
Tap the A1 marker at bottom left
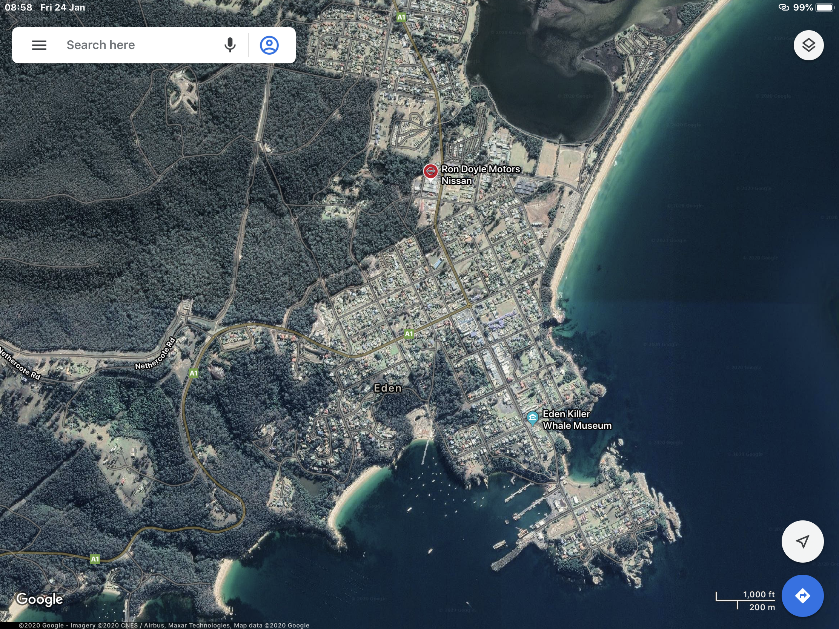(95, 559)
